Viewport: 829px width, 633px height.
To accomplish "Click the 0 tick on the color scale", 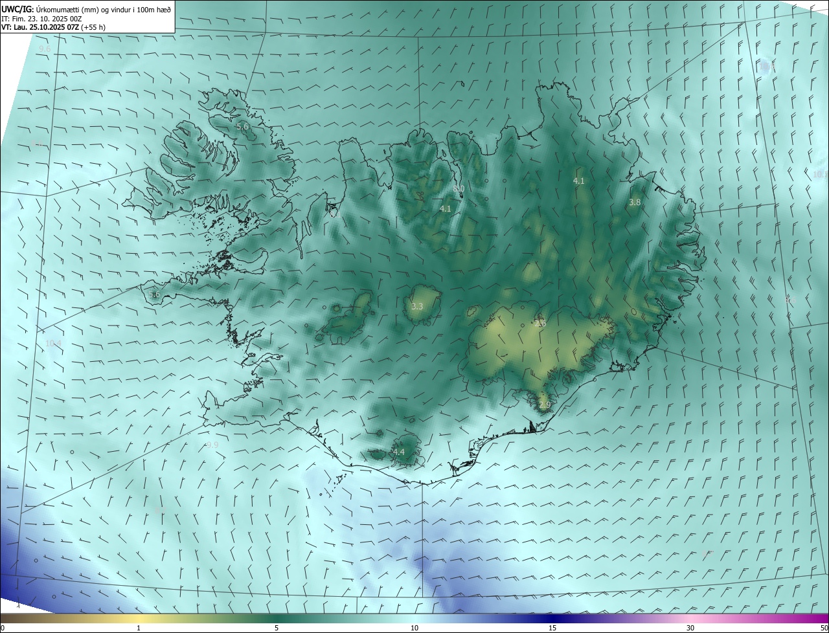I will point(2,628).
